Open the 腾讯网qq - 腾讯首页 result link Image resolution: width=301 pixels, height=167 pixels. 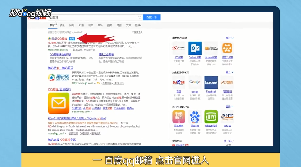[61, 68]
